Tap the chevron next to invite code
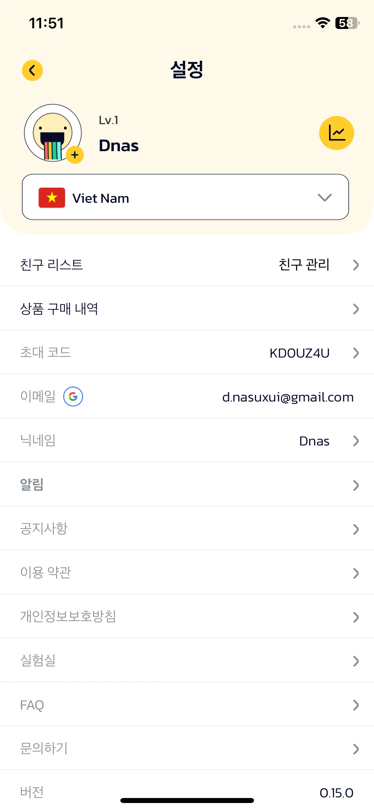Screen dimensions: 374x811 click(x=356, y=353)
